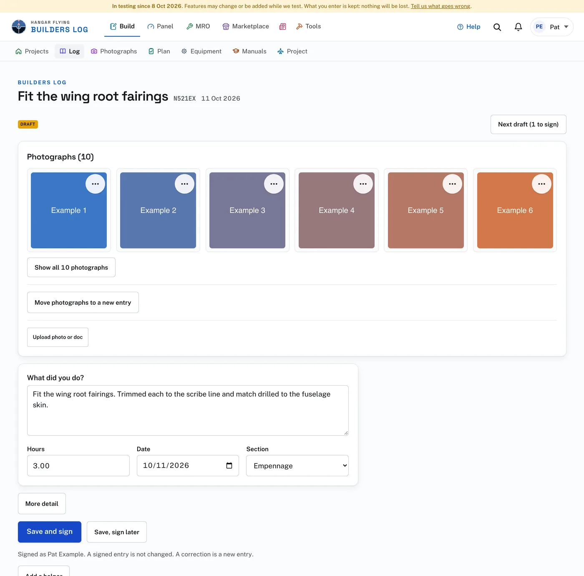Open options menu on Example 1 photo
584x576 pixels.
tap(95, 184)
